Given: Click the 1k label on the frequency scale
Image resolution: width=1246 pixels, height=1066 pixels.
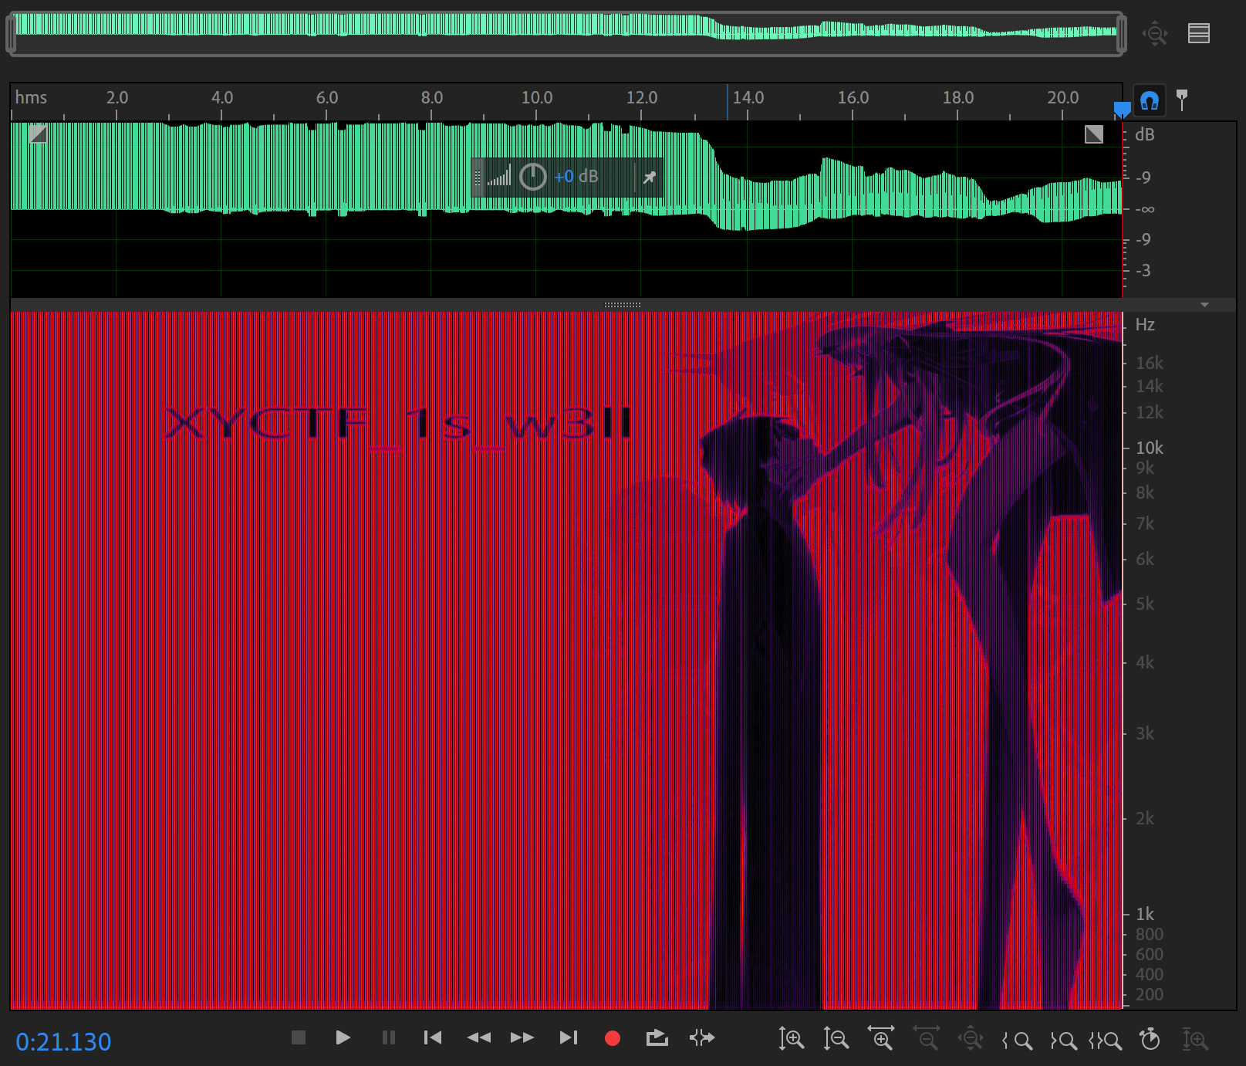Looking at the screenshot, I should [1145, 914].
